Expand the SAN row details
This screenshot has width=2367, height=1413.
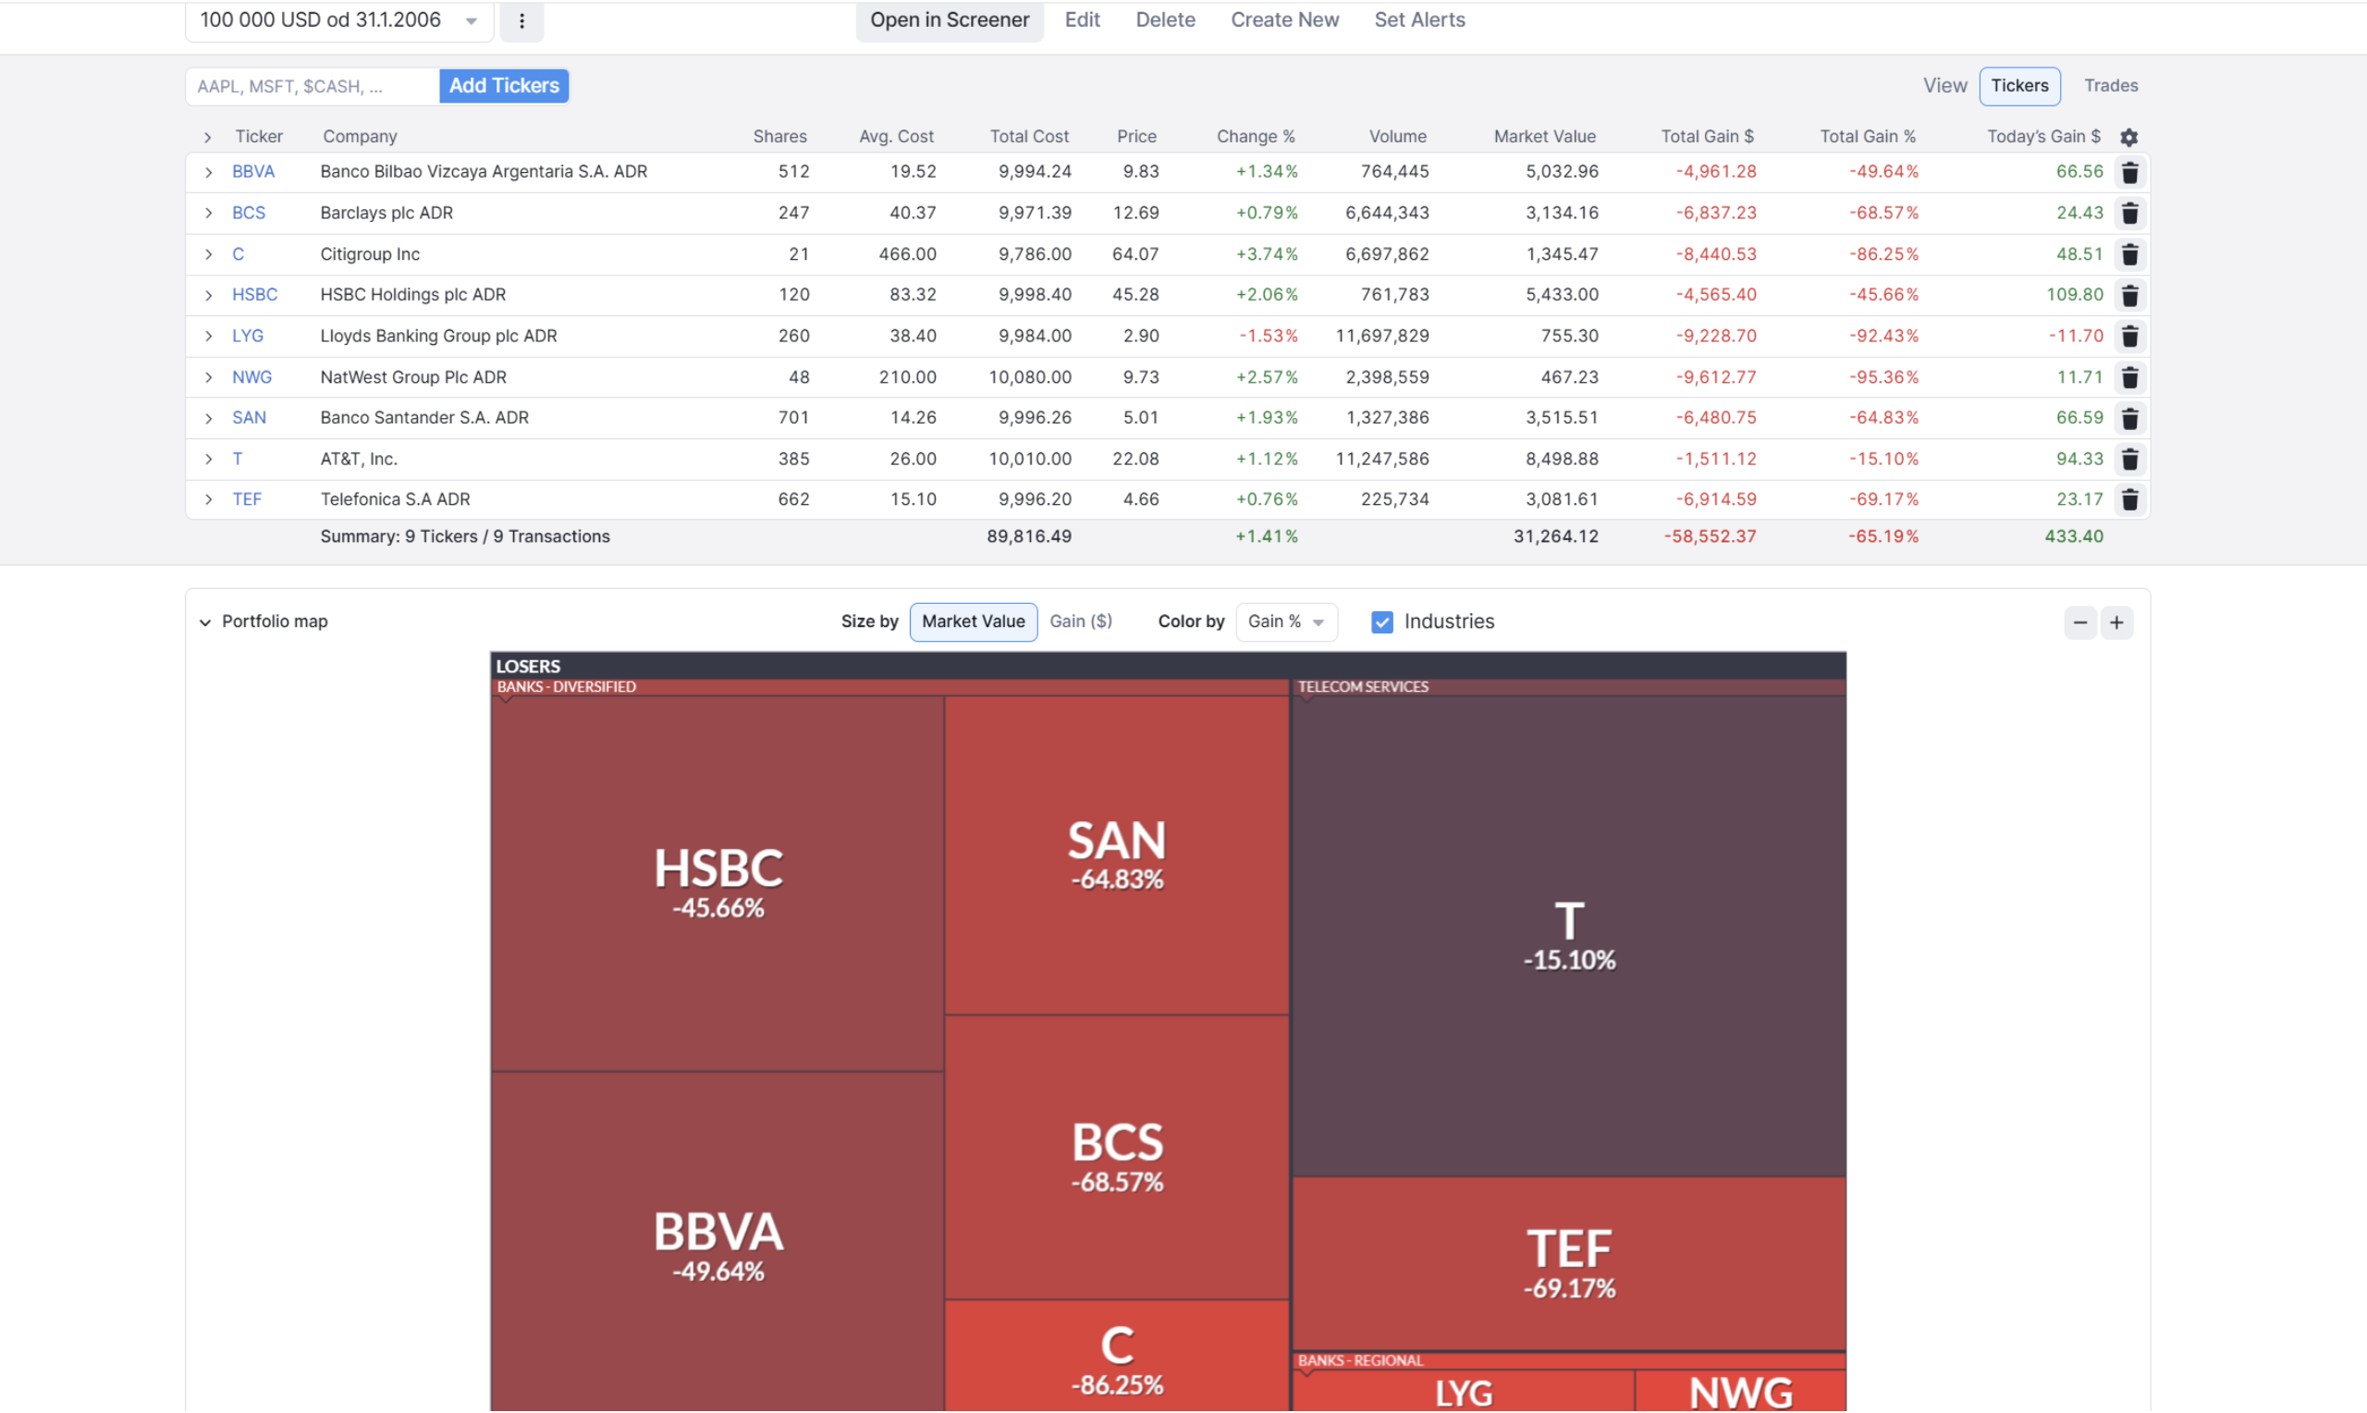tap(208, 418)
